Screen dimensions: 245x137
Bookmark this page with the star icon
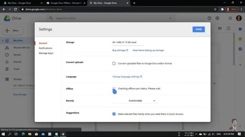tap(215, 9)
